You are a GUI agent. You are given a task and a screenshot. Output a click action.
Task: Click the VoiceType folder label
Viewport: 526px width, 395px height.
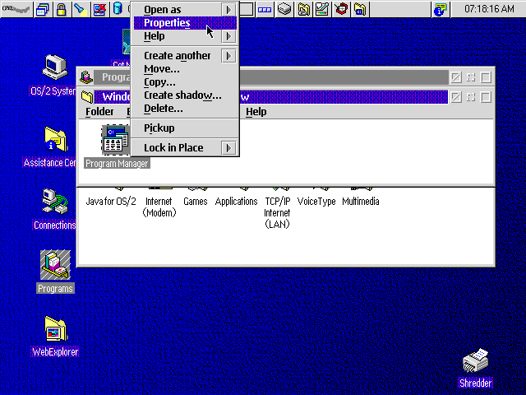(316, 201)
